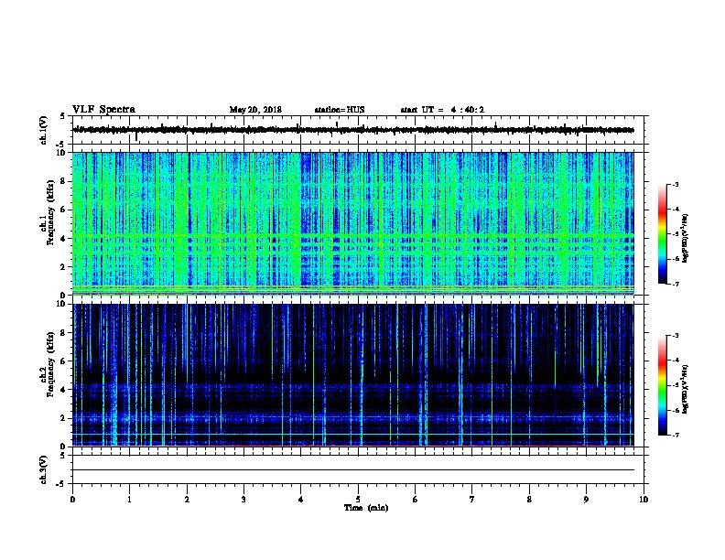
Task: Click the "-3" label on ch.1 colorbar
Action: click(x=676, y=184)
